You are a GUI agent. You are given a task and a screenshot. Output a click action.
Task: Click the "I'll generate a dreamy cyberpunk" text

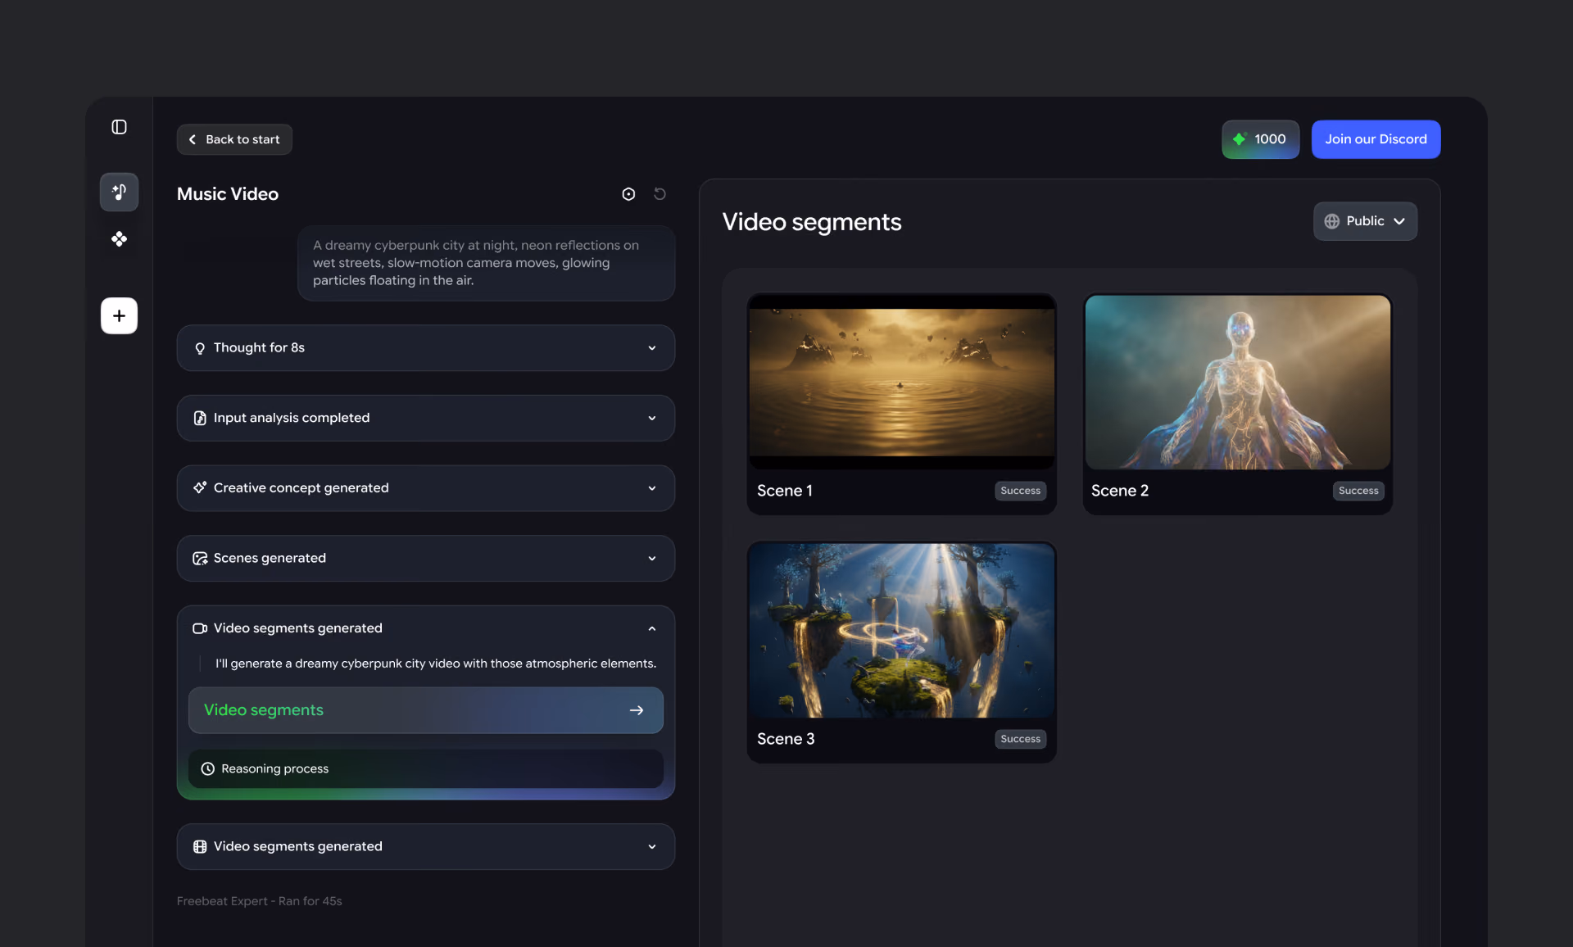click(436, 664)
